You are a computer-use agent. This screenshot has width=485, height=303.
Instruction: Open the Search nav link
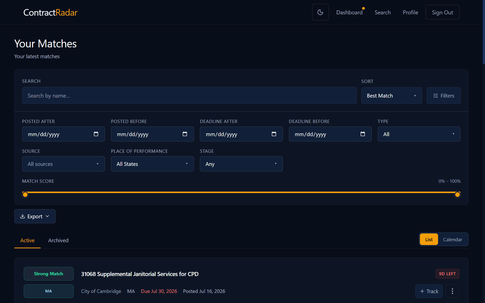click(383, 12)
